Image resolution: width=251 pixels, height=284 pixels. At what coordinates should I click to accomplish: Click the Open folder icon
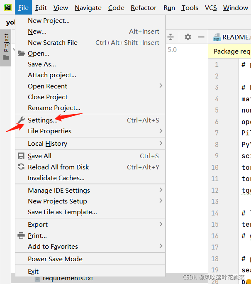point(21,53)
